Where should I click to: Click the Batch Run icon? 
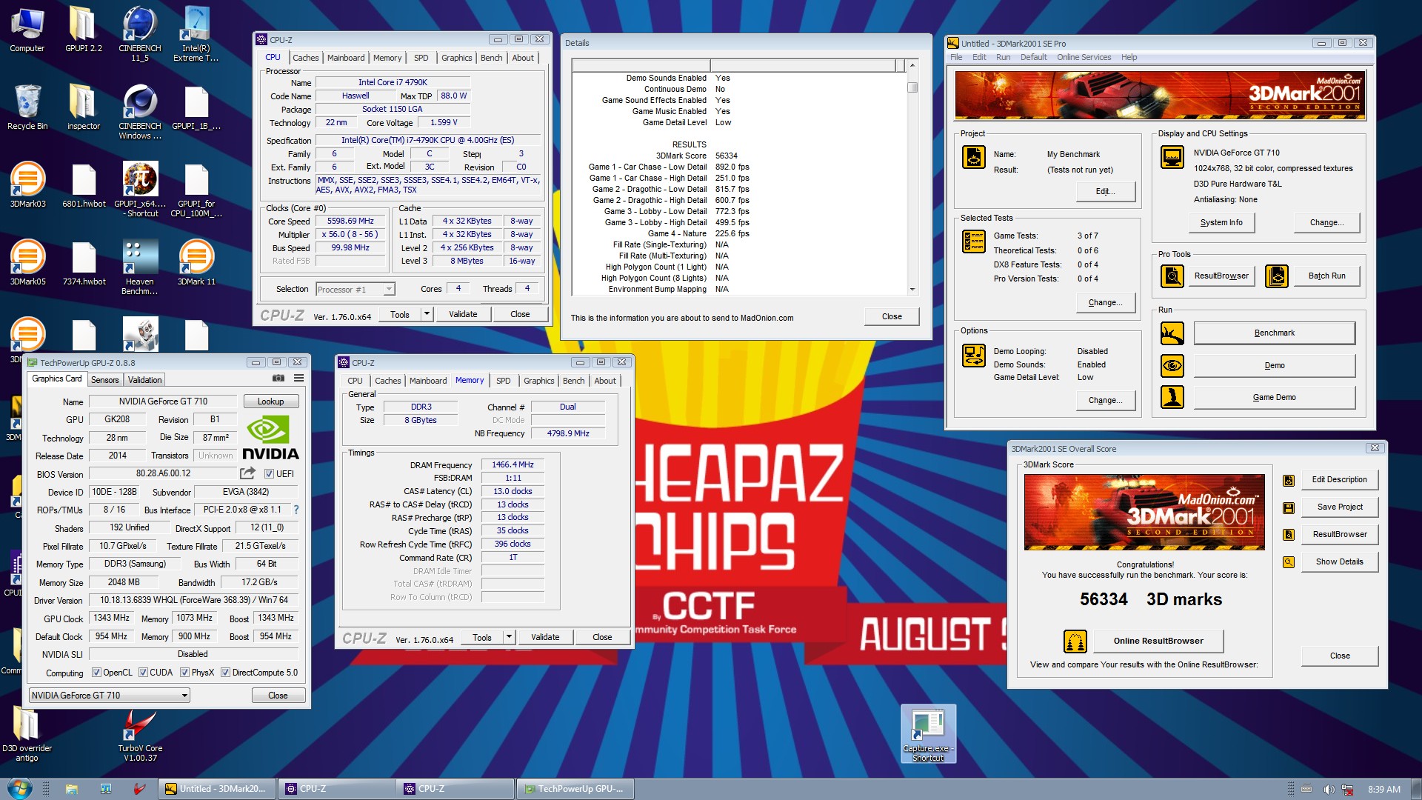[1276, 276]
